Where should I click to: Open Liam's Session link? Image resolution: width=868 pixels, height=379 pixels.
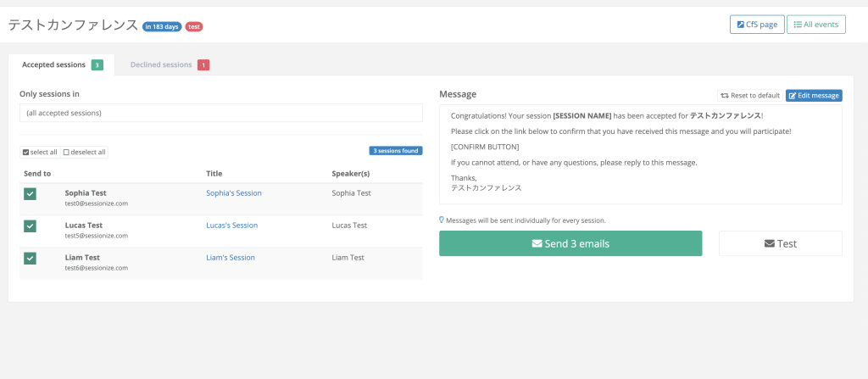pos(230,258)
